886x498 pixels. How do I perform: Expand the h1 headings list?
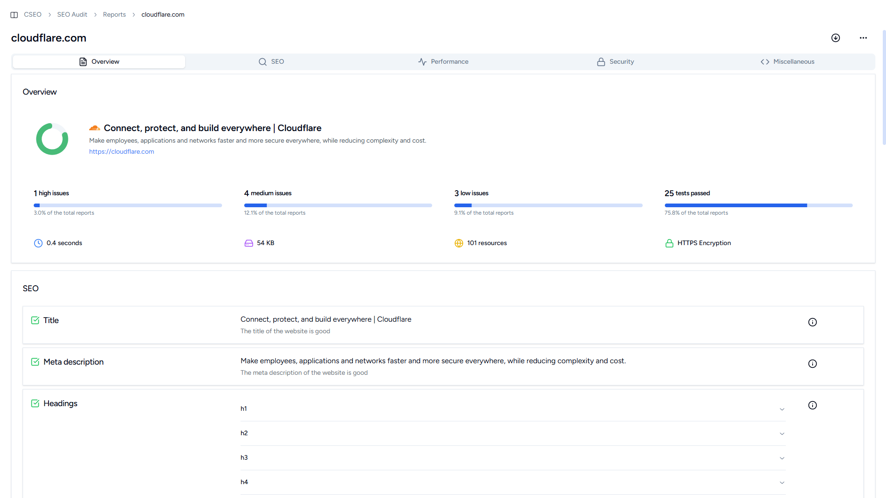(782, 409)
